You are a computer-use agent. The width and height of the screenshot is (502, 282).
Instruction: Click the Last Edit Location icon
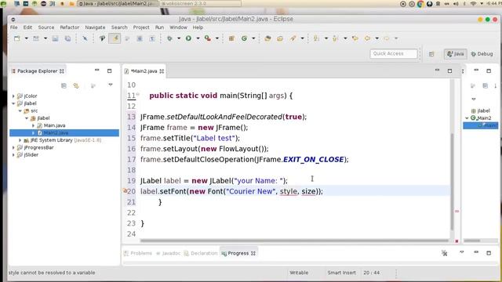point(355,38)
